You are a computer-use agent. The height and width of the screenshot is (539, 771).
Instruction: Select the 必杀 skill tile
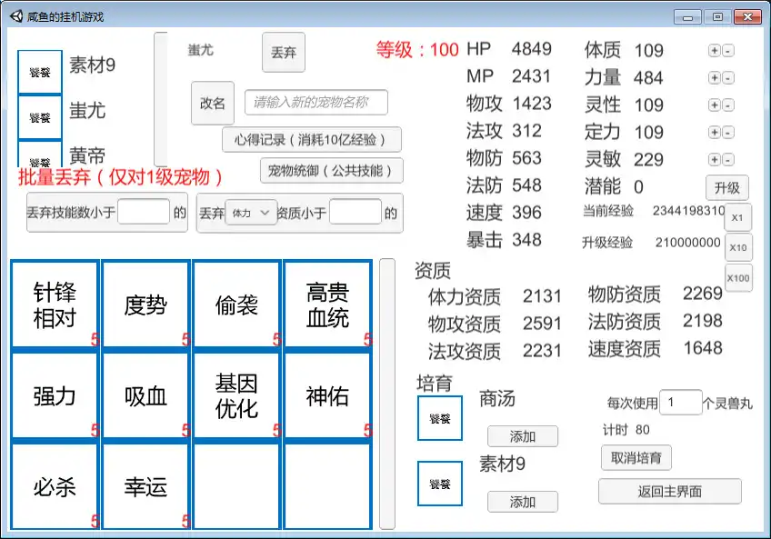pos(54,484)
